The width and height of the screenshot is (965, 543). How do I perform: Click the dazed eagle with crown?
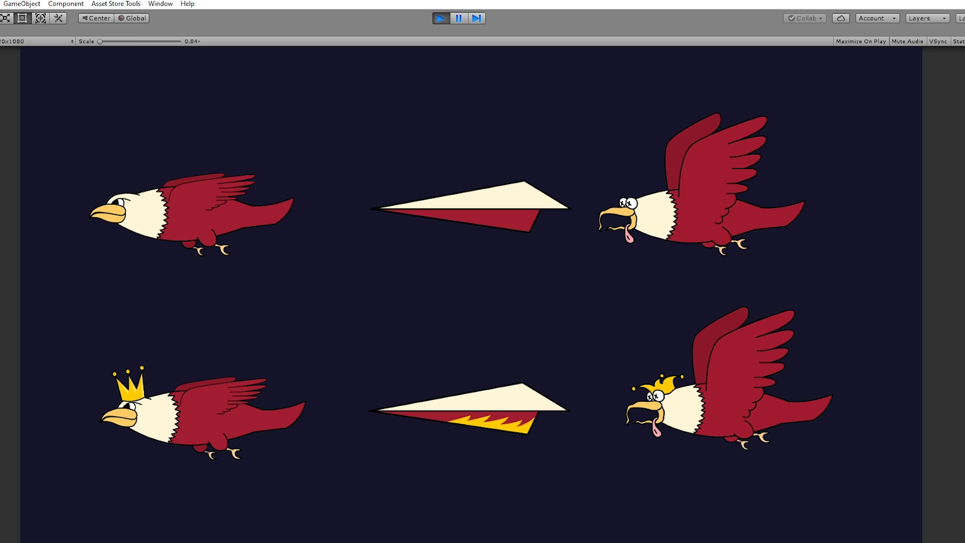click(729, 378)
